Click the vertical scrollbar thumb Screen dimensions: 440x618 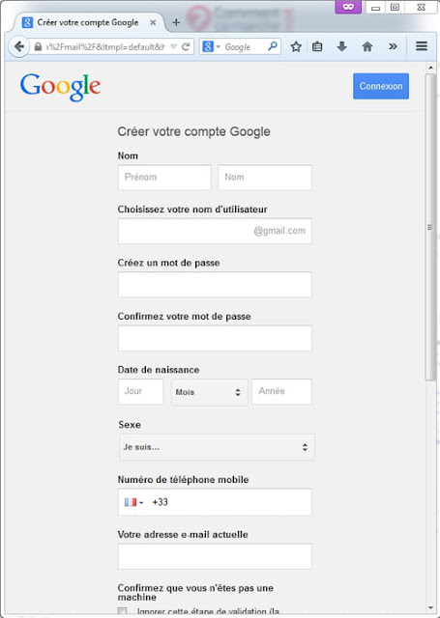click(429, 227)
